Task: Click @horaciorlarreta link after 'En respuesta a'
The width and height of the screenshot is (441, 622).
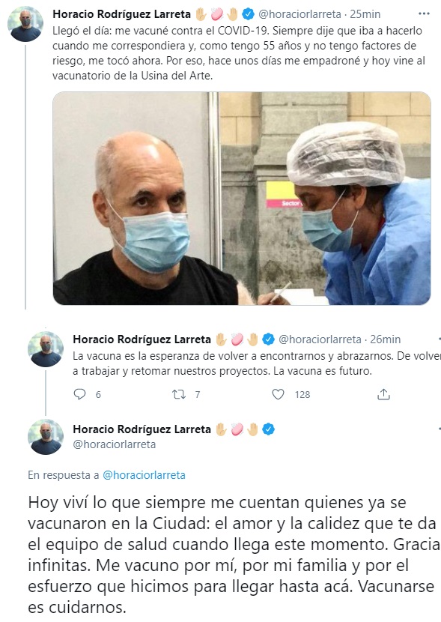Action: 144,475
